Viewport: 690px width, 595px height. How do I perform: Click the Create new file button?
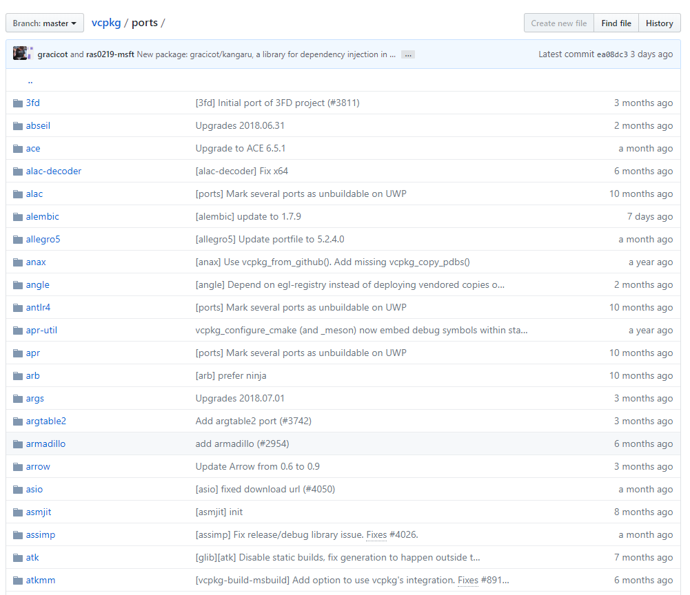coord(559,23)
